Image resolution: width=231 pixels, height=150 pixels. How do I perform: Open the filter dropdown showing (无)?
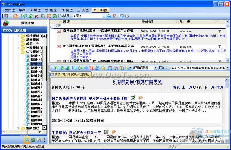click(104, 16)
